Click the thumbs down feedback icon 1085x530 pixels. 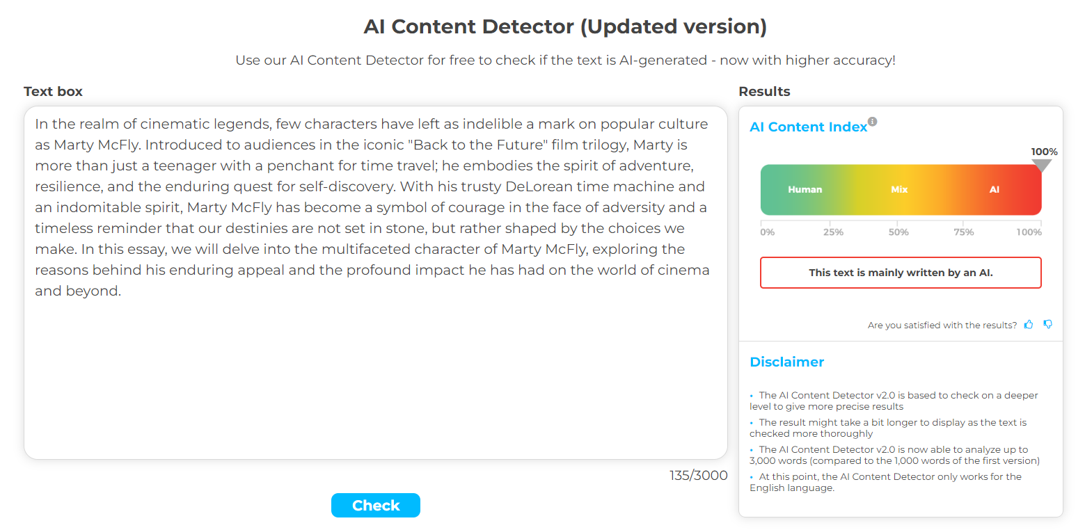(x=1048, y=325)
